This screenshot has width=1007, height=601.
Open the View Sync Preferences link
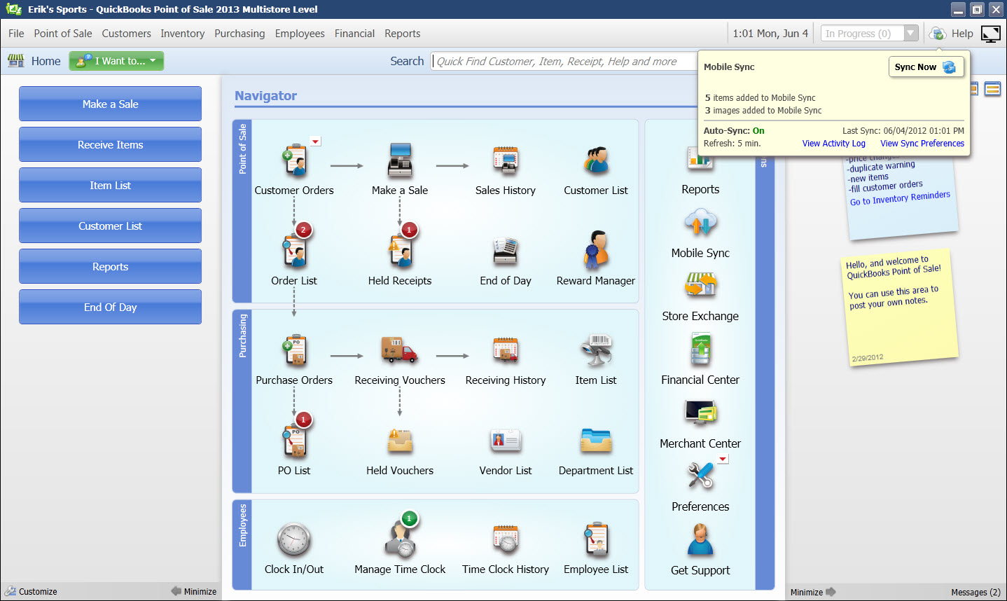(922, 144)
